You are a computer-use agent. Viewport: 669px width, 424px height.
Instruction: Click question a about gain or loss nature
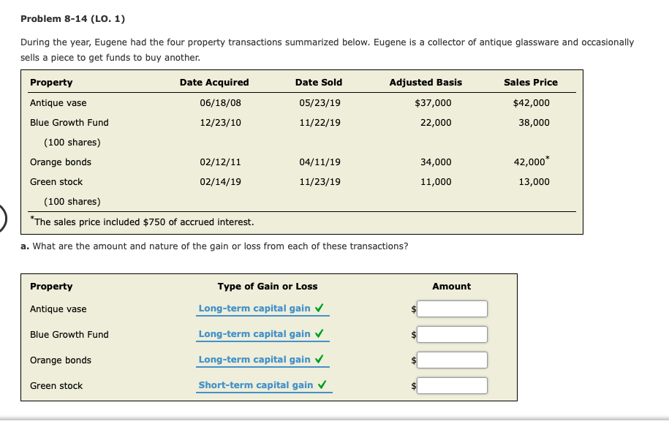click(x=214, y=246)
